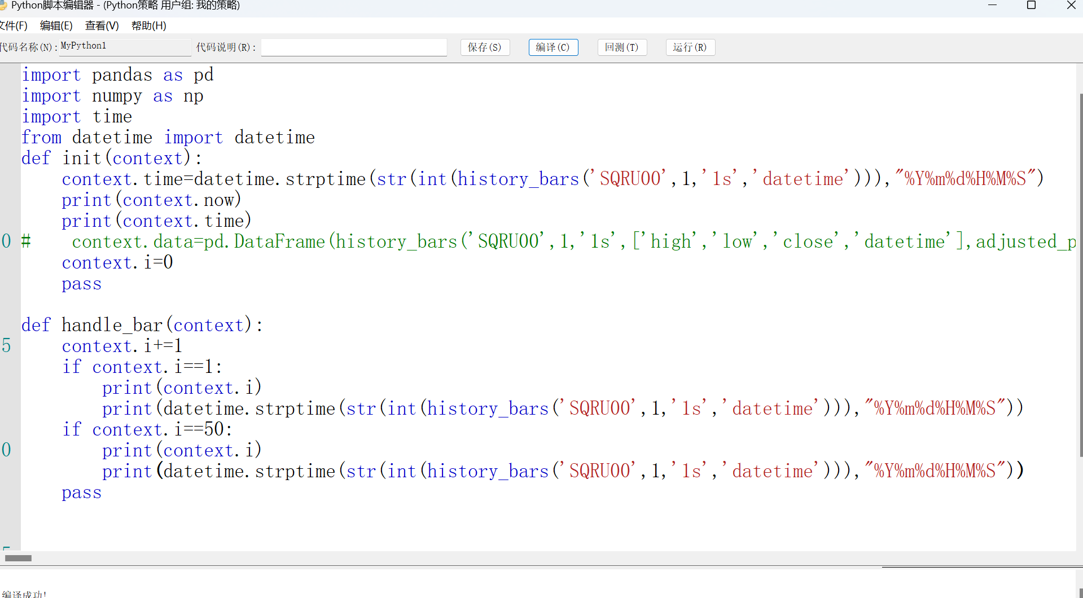Open the 查看(V) menu
The image size is (1083, 598).
point(102,25)
